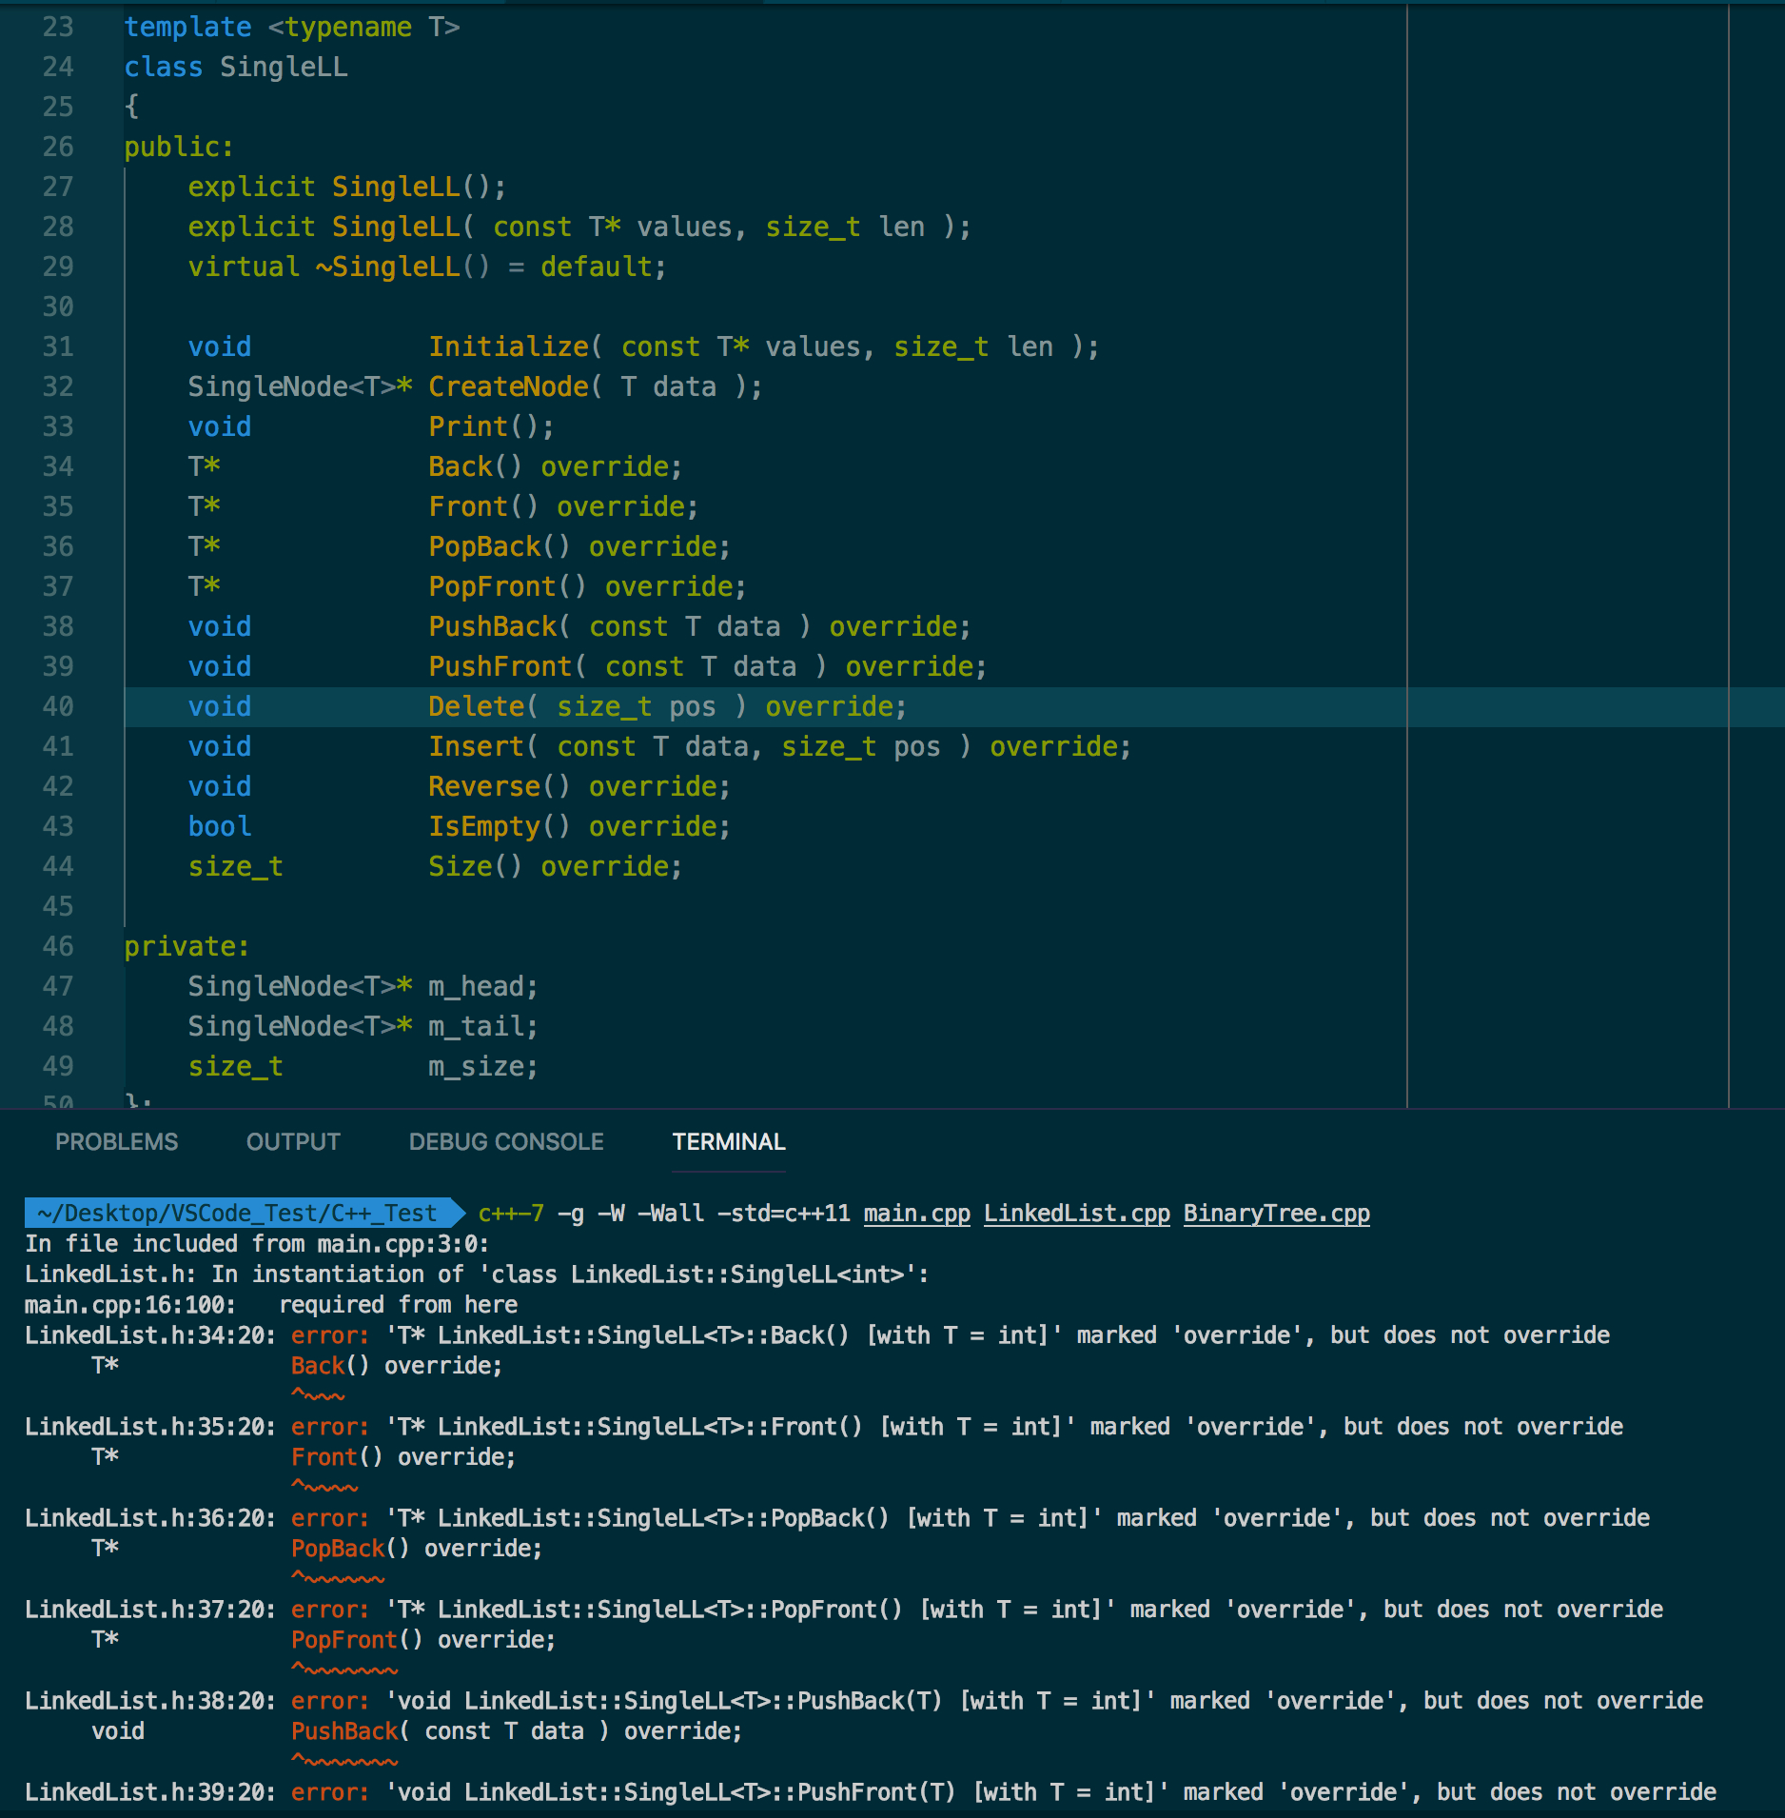Click 'PushBack(' method in editor line 38
Screen dimensions: 1785x1818
[x=500, y=626]
